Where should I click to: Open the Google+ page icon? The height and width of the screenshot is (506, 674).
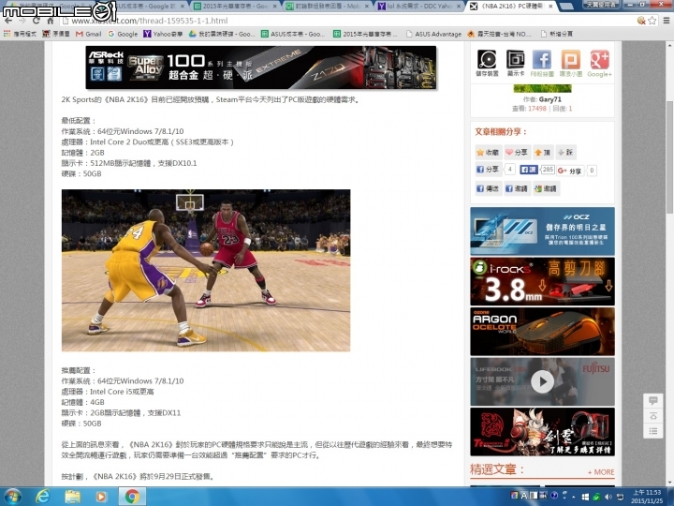click(600, 63)
